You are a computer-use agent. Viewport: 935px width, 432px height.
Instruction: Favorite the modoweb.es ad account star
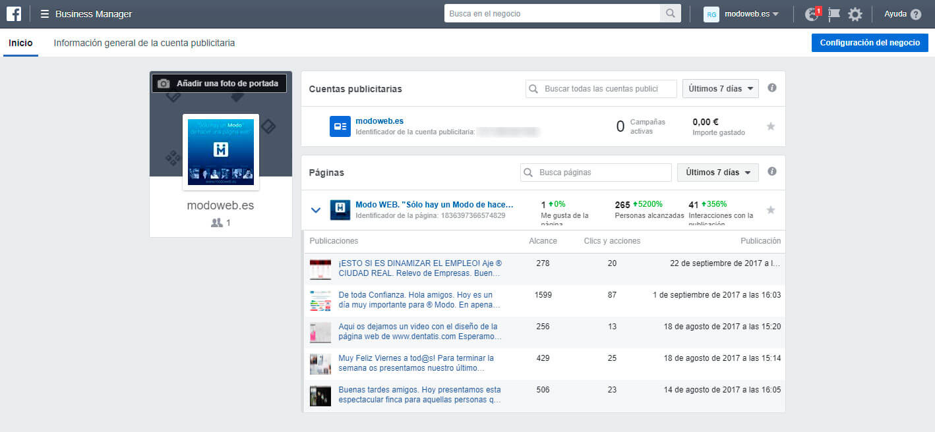coord(771,126)
